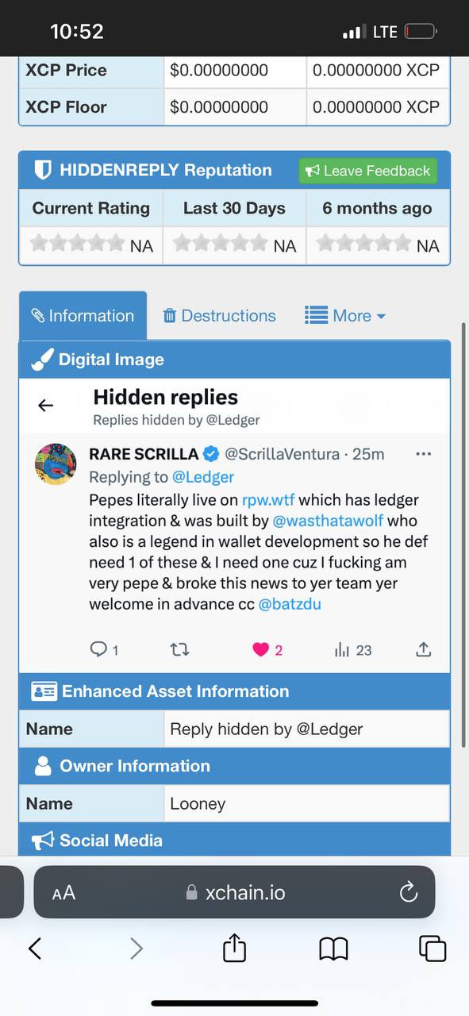Click the Leave Feedback button
This screenshot has height=1016, width=469.
pyautogui.click(x=368, y=171)
